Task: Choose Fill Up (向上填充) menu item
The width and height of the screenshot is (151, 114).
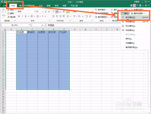Action: click(x=135, y=26)
